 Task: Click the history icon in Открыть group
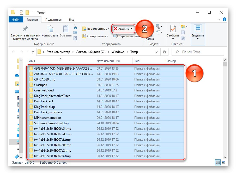(183, 38)
